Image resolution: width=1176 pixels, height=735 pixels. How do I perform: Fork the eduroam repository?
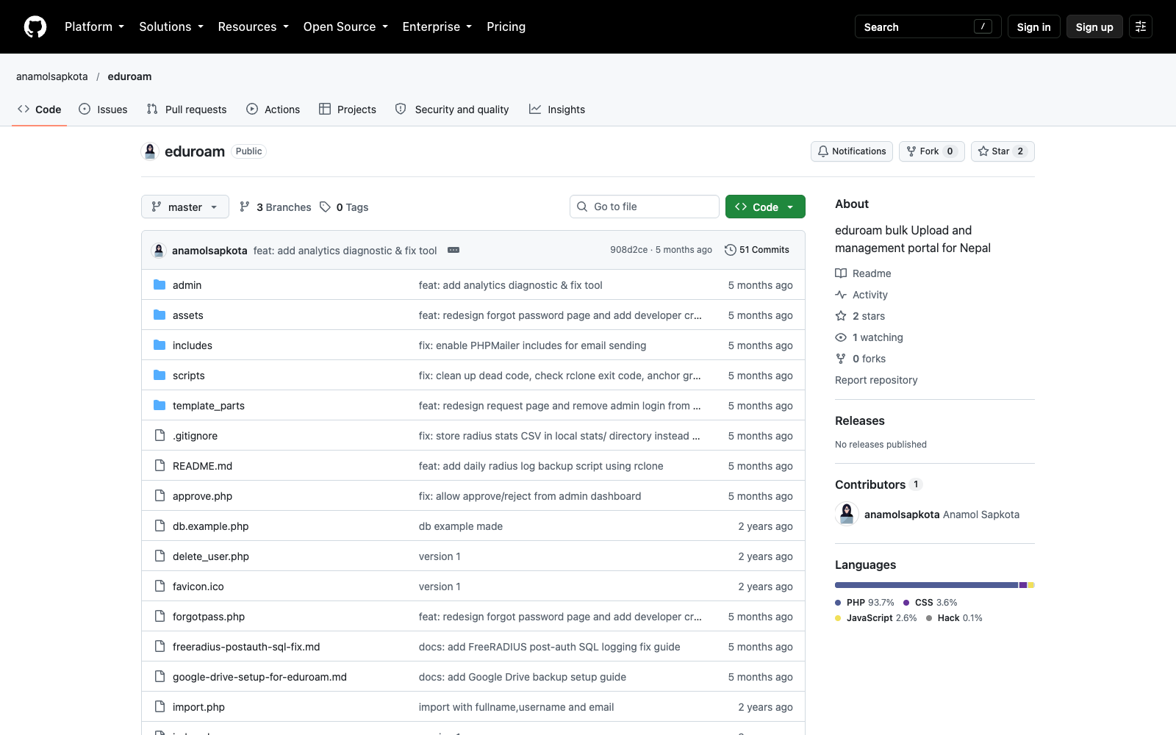(x=931, y=151)
